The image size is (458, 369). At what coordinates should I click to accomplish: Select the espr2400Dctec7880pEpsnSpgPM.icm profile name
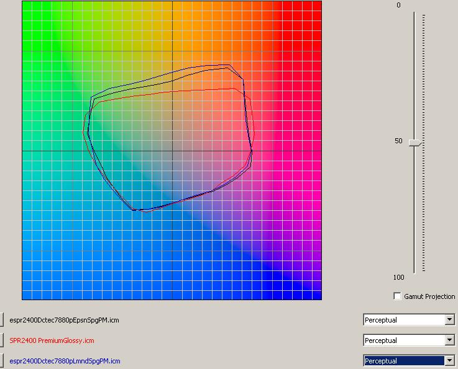[x=64, y=320]
